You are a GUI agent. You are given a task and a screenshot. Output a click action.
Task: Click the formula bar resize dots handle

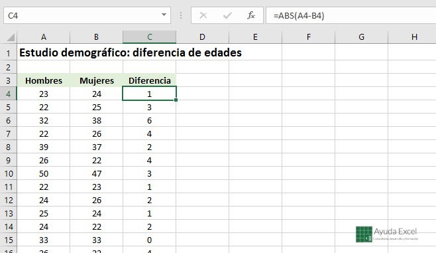click(x=181, y=15)
